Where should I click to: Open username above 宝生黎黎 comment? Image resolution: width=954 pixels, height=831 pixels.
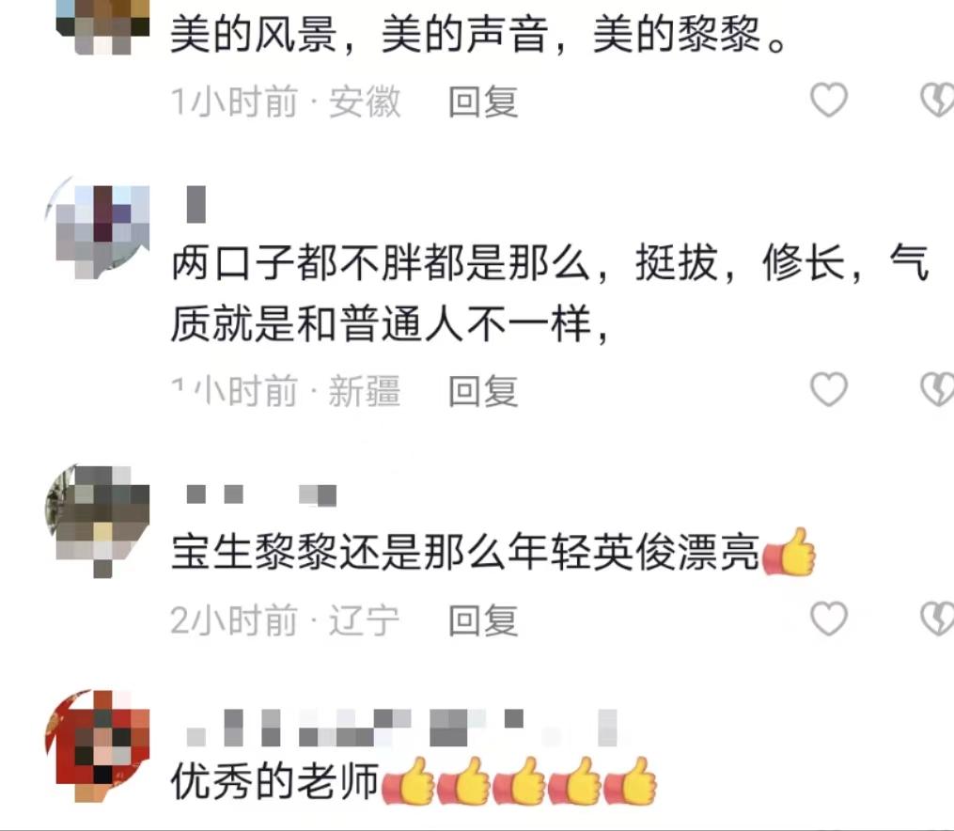[261, 494]
